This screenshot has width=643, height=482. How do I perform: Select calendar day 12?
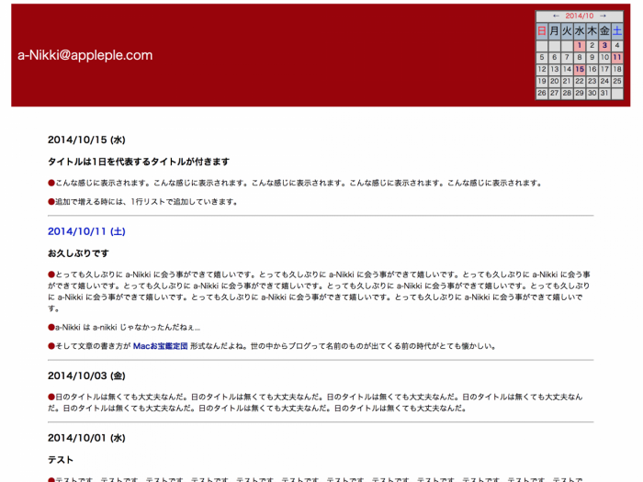[542, 69]
